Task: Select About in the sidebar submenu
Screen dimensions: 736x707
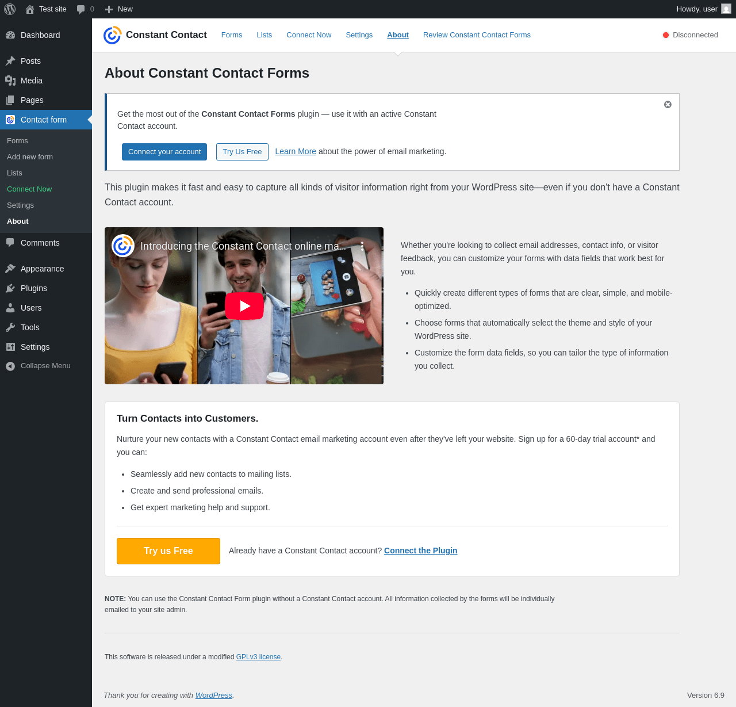Action: click(18, 221)
